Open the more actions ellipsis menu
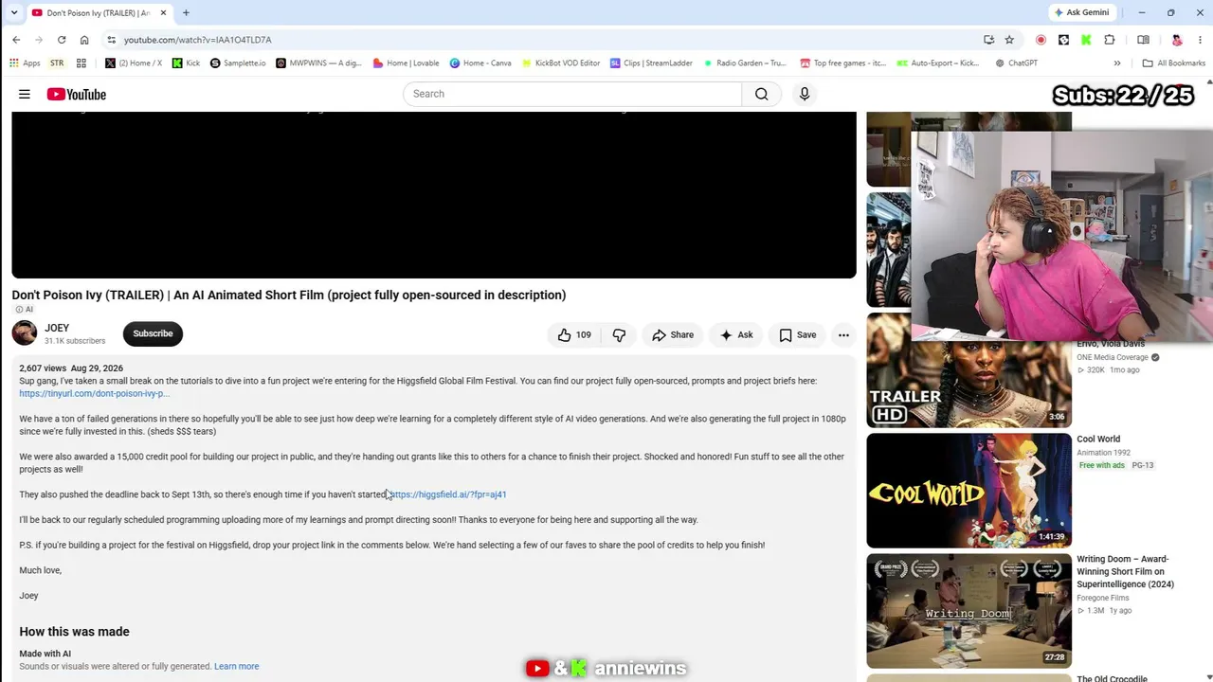This screenshot has height=682, width=1213. [x=843, y=334]
